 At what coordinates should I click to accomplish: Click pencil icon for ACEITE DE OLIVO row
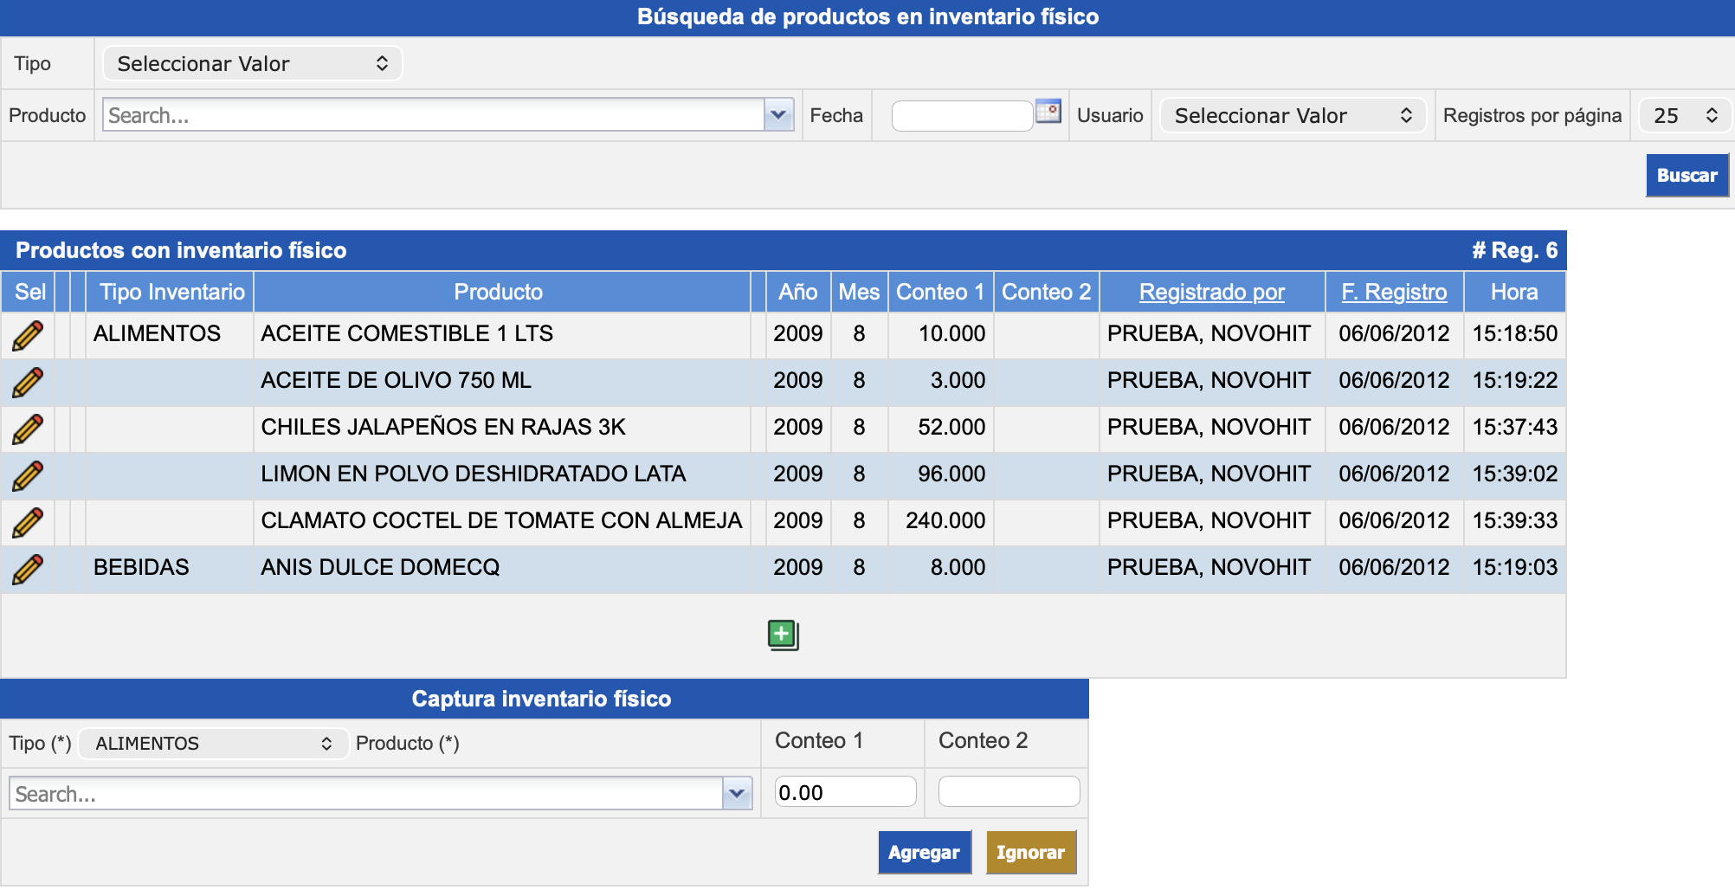28,382
